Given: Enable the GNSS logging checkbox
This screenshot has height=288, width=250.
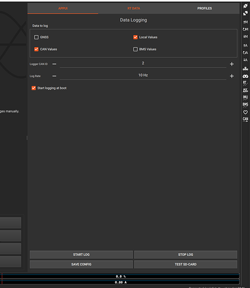Looking at the screenshot, I should click(36, 37).
